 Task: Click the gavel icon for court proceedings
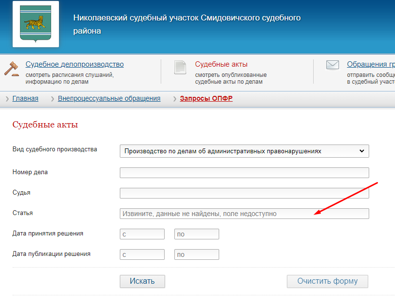point(11,68)
